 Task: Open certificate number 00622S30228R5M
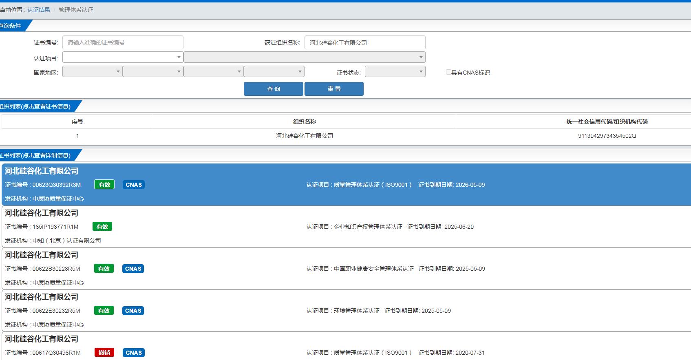(56, 269)
